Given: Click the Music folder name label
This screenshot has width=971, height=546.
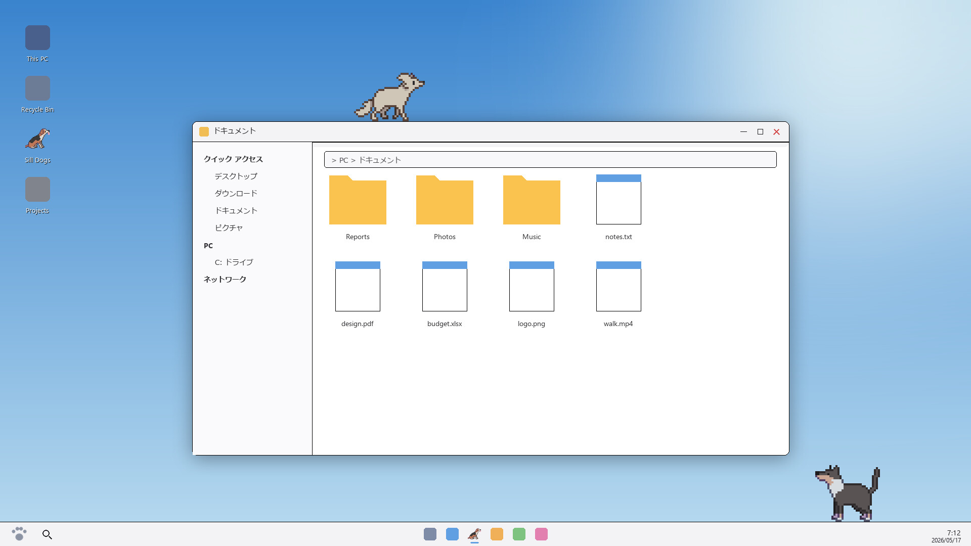Looking at the screenshot, I should pos(532,237).
